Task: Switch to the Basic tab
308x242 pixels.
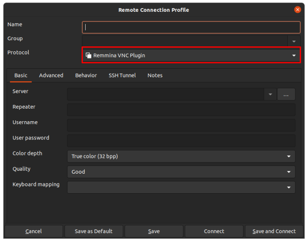Action: click(21, 75)
